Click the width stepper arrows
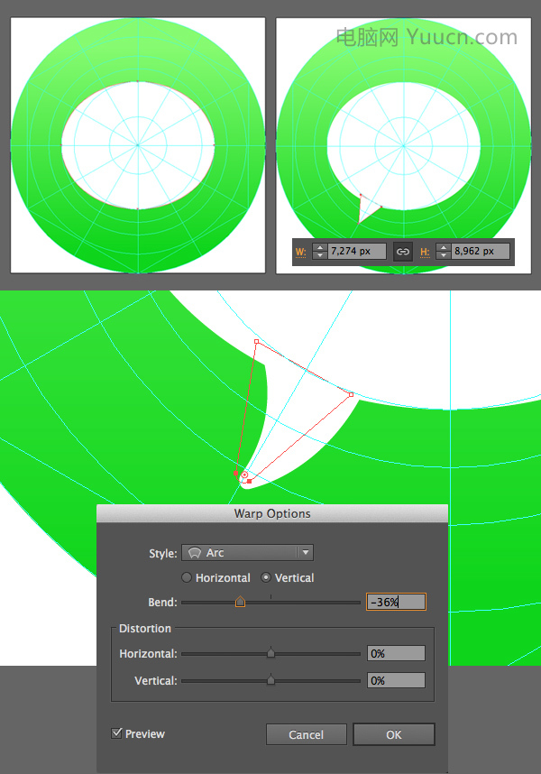Image resolution: width=541 pixels, height=774 pixels. coord(320,252)
